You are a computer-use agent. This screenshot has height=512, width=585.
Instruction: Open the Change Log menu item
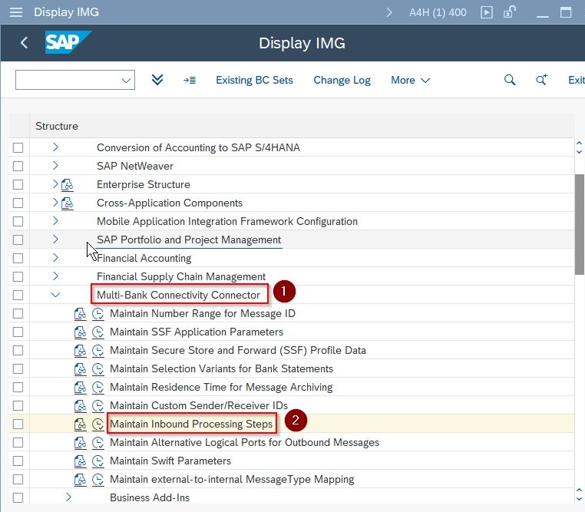click(x=342, y=80)
